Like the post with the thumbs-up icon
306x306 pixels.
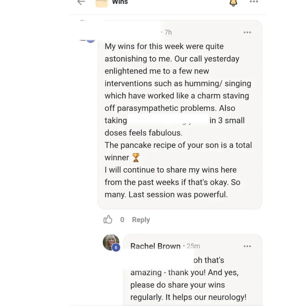pyautogui.click(x=108, y=219)
